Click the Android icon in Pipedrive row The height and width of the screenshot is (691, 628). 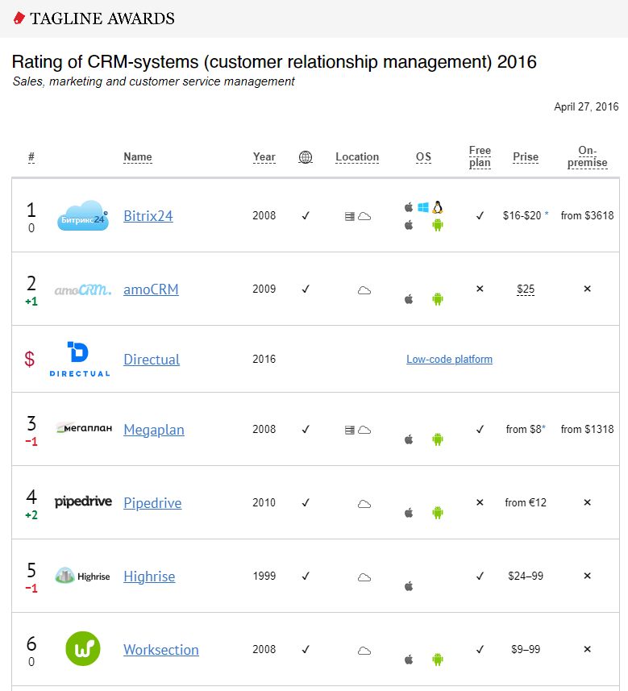(438, 513)
